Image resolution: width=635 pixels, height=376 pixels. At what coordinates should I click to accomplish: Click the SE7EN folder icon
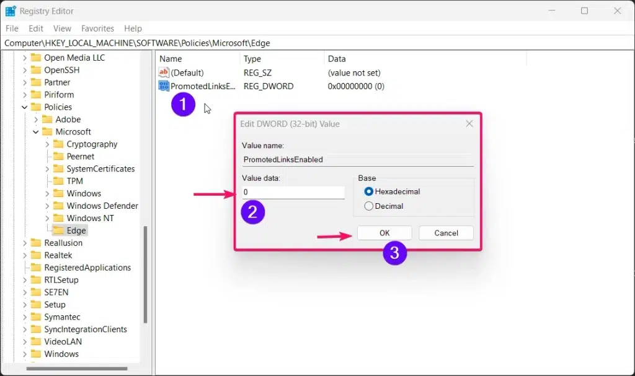tap(36, 292)
